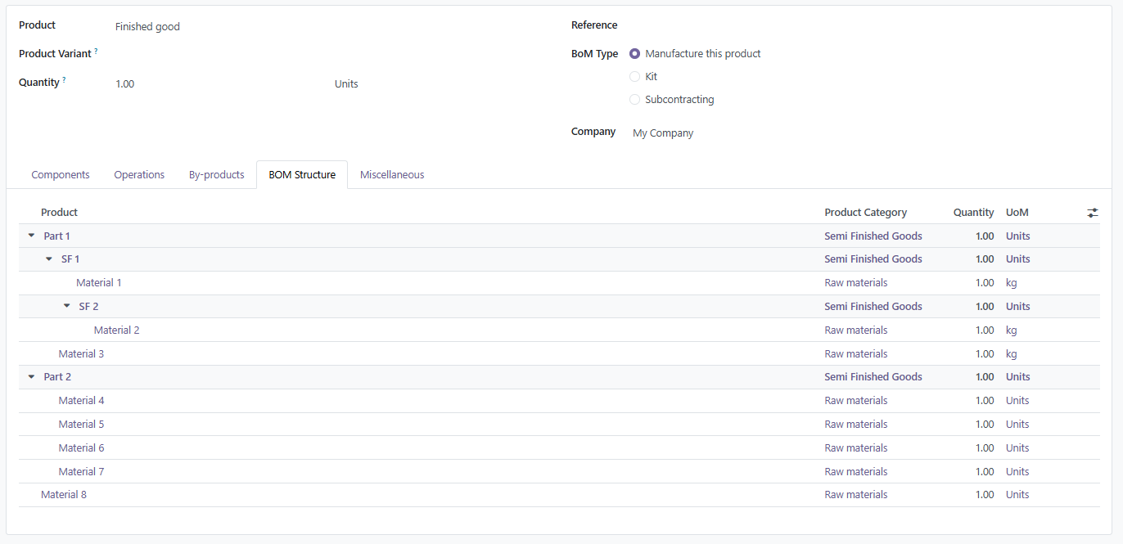Choose Subcontracting BoM type option
The image size is (1123, 544).
point(634,100)
